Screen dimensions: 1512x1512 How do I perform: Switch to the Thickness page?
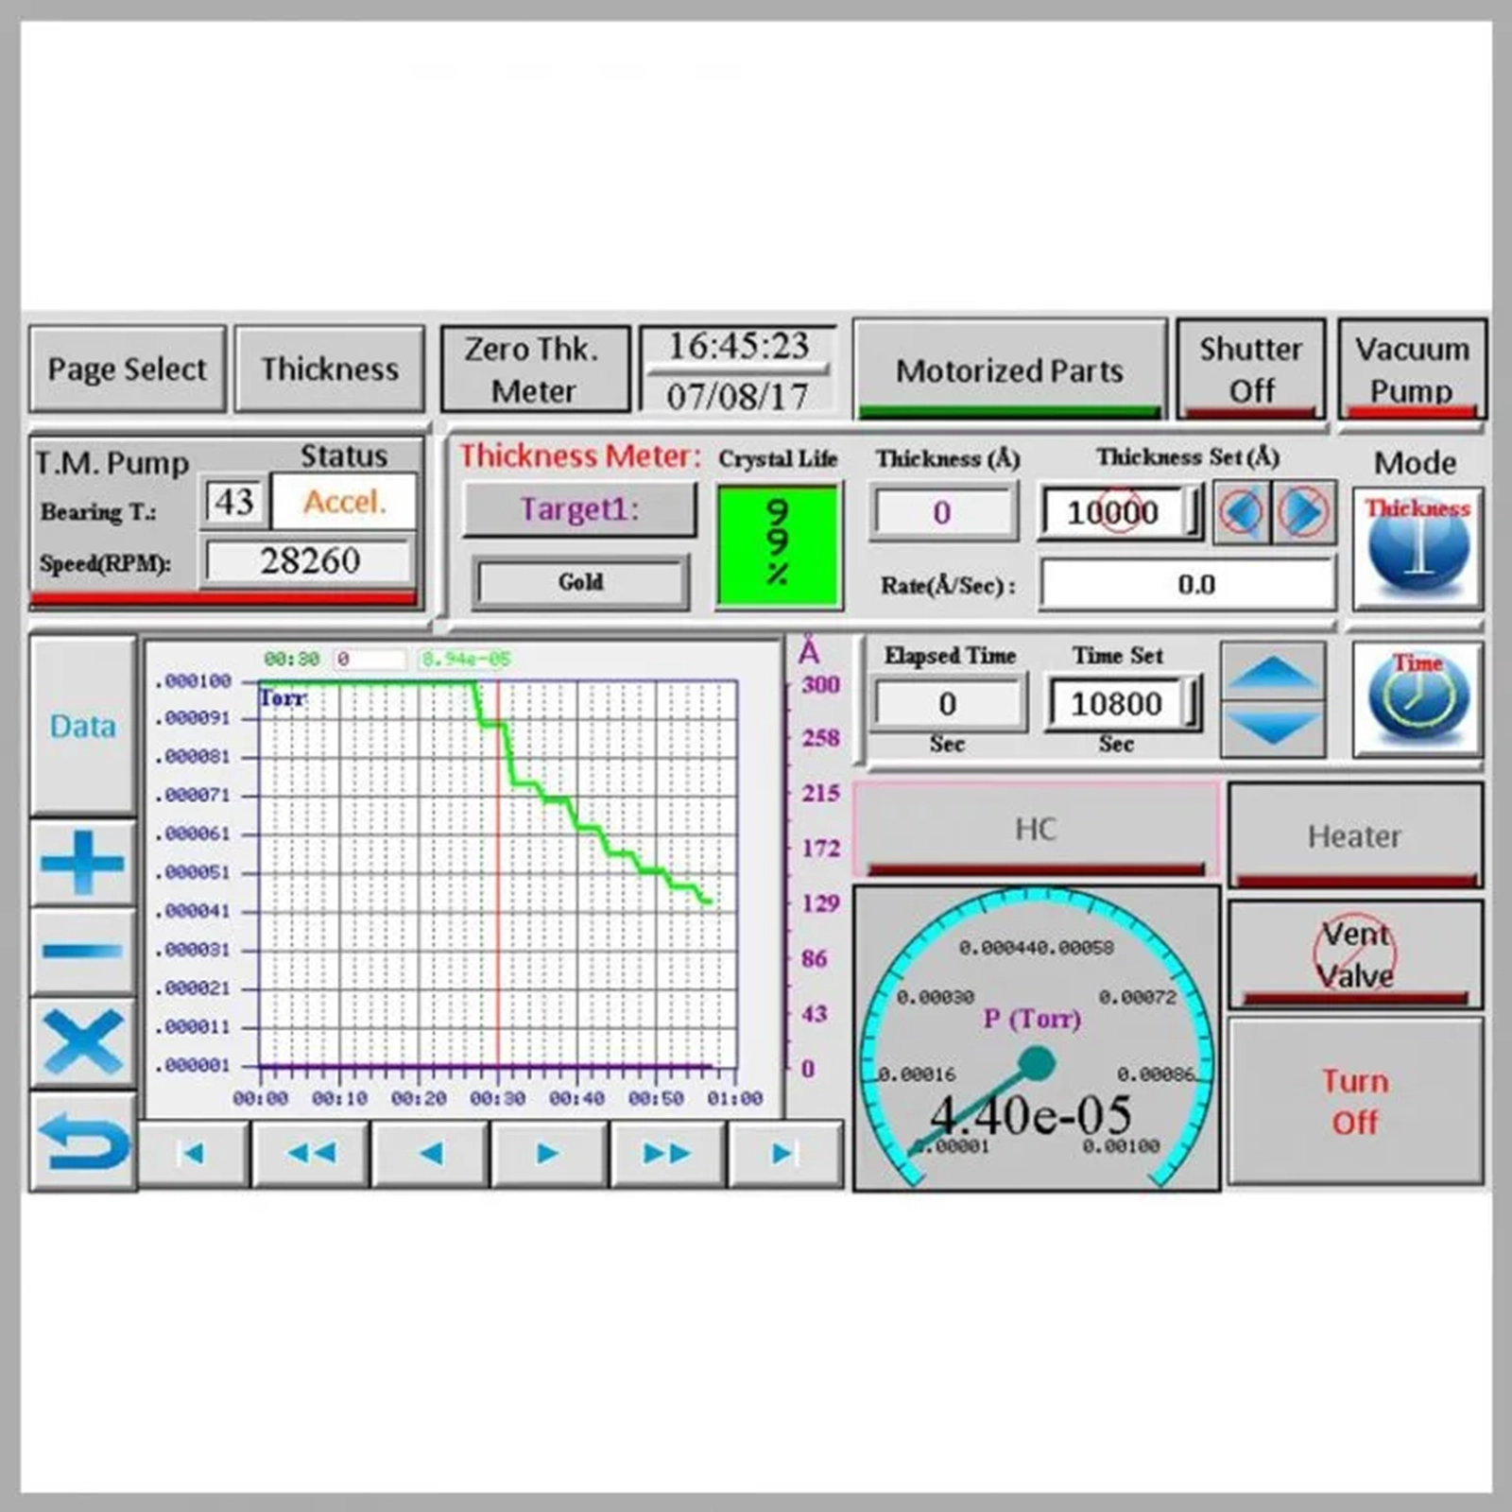click(x=329, y=369)
